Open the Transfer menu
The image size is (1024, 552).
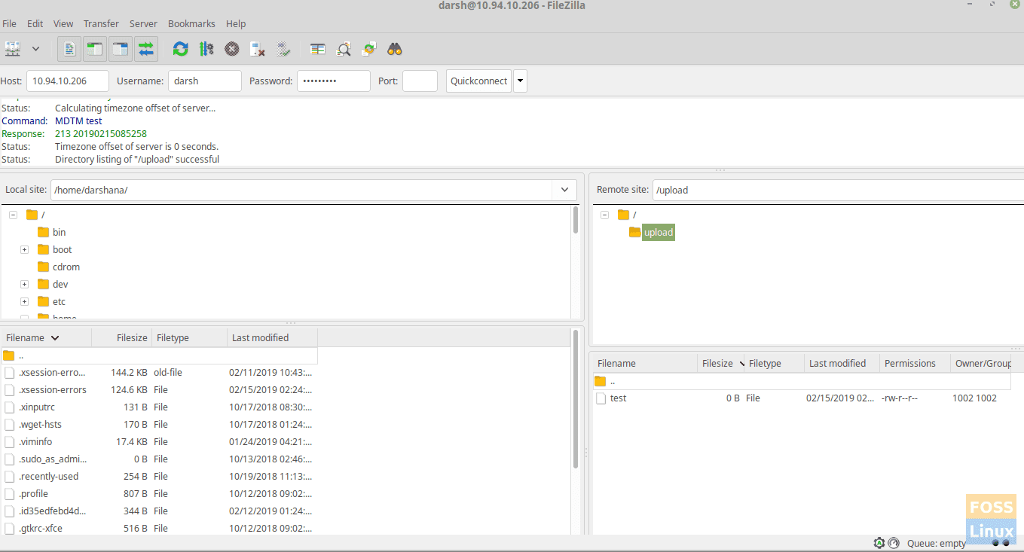coord(101,23)
